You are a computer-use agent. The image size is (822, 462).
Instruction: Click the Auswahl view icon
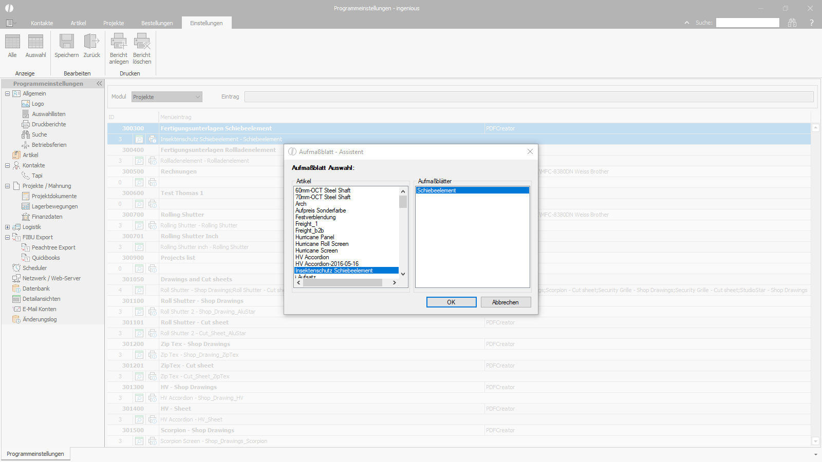tap(35, 41)
